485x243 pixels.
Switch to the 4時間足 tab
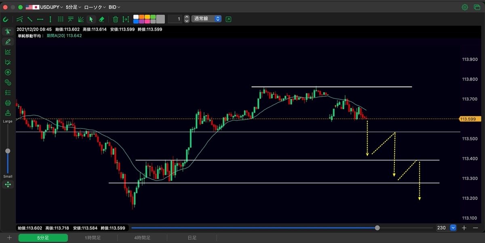coord(142,238)
